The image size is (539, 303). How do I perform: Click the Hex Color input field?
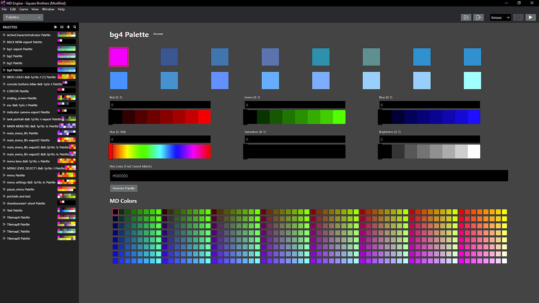309,176
